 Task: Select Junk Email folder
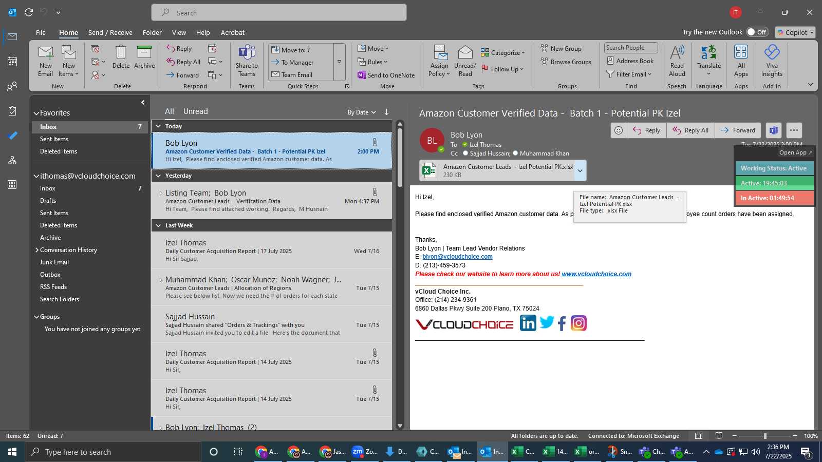(54, 262)
